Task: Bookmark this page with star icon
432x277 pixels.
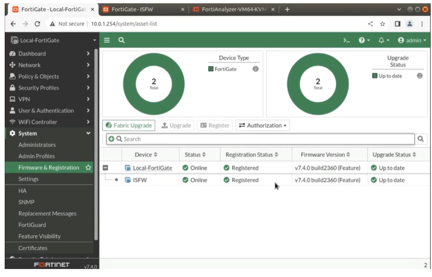Action: pyautogui.click(x=382, y=24)
